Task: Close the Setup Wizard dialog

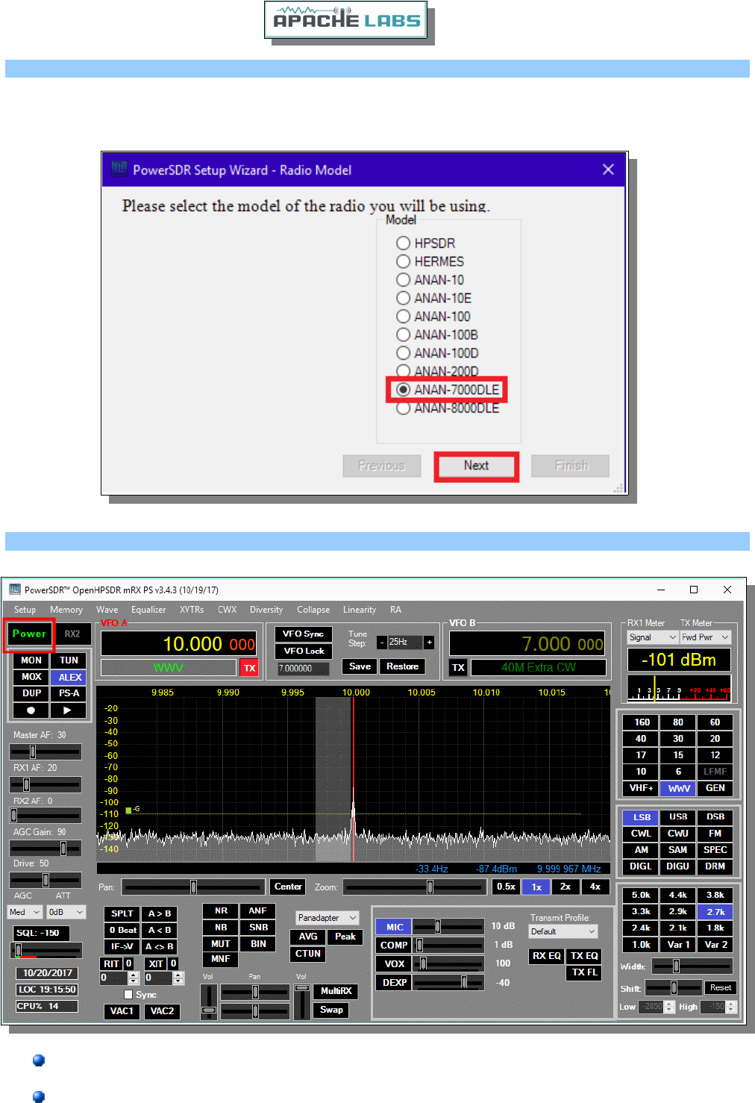Action: point(608,169)
